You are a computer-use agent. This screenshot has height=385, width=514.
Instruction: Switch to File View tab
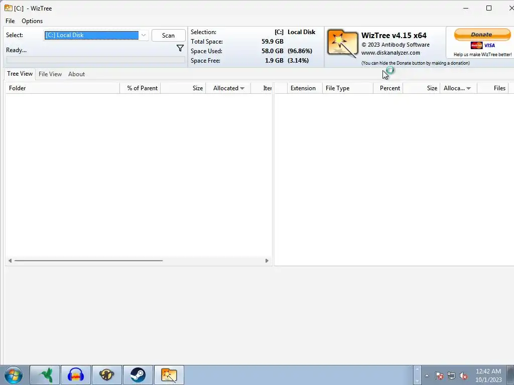tap(50, 74)
